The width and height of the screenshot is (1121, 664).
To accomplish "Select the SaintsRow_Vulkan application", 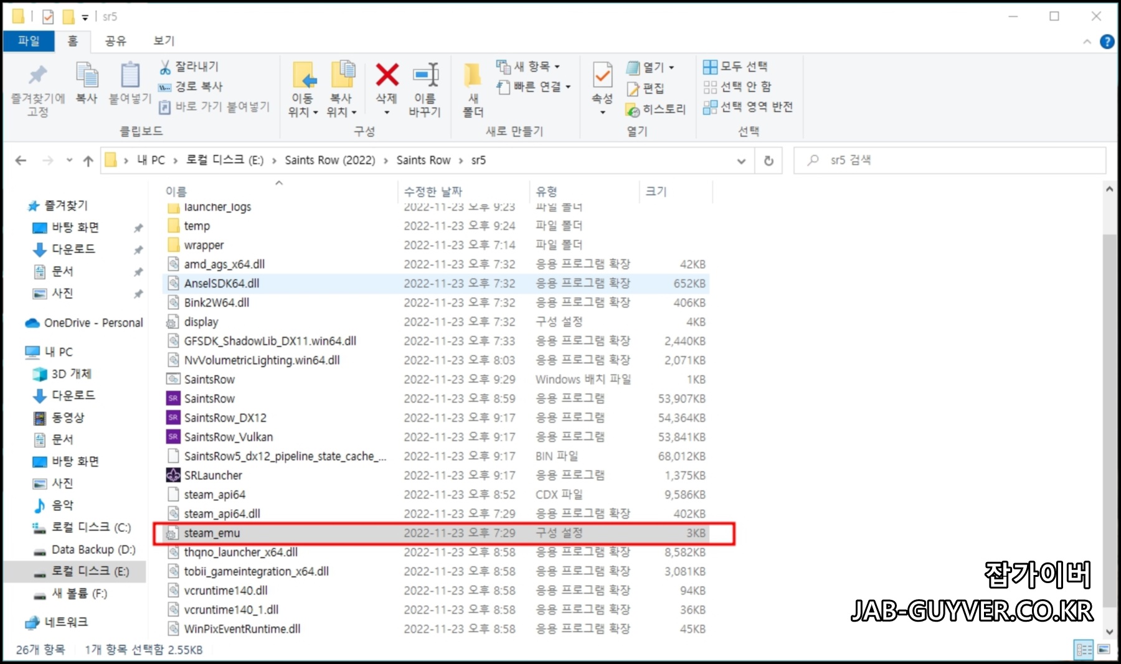I will [228, 437].
